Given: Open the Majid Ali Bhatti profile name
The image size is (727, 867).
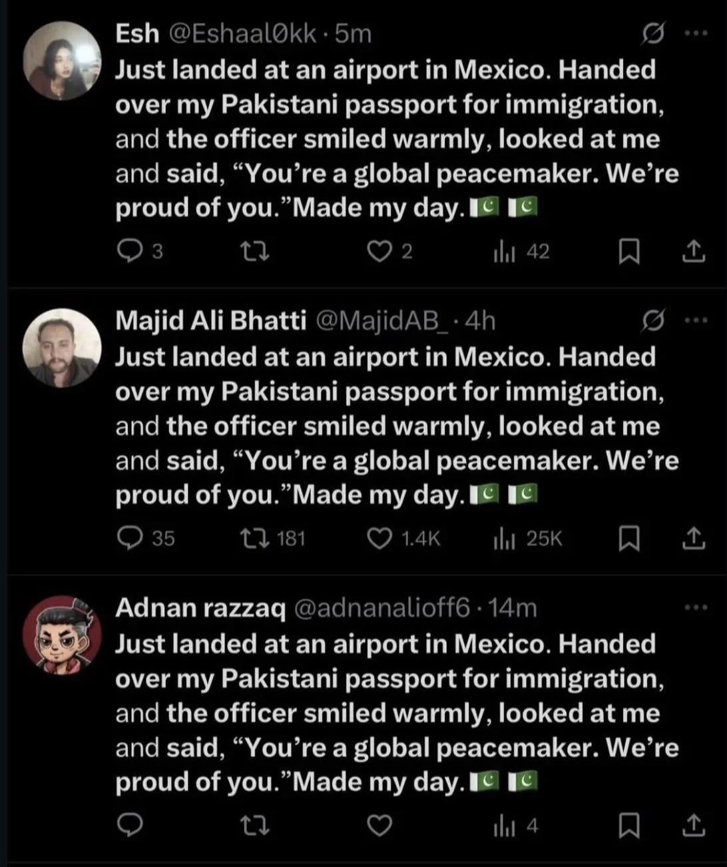Looking at the screenshot, I should click(210, 321).
